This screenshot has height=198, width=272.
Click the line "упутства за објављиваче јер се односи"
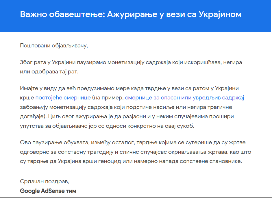(107, 126)
